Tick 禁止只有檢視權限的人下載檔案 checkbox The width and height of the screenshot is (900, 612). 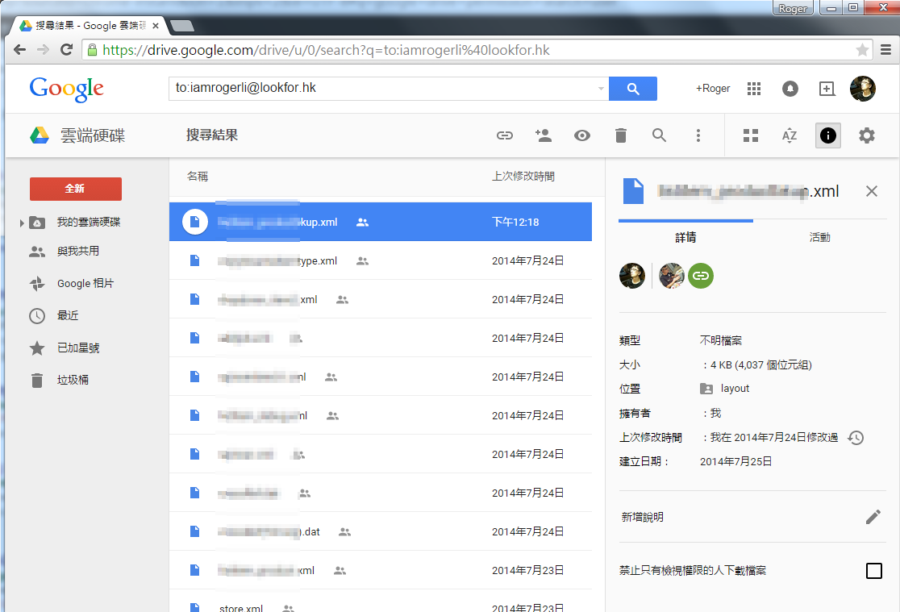pos(873,571)
